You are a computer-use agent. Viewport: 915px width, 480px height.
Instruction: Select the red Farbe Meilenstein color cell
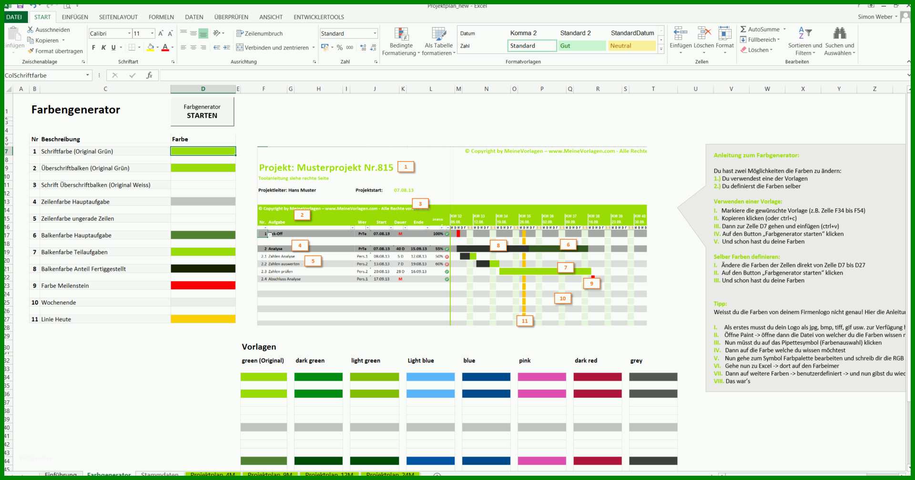click(x=203, y=286)
